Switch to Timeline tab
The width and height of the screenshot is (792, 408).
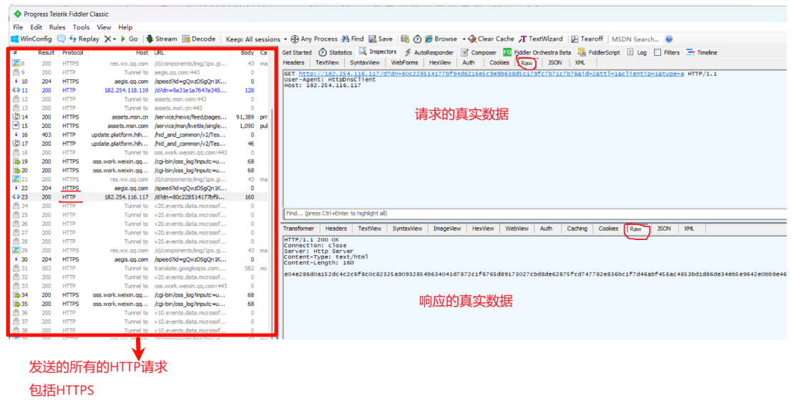click(x=702, y=52)
